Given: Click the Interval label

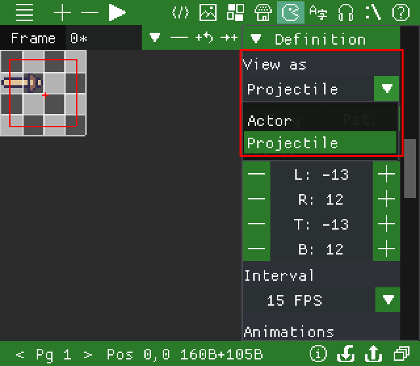Looking at the screenshot, I should tap(279, 275).
